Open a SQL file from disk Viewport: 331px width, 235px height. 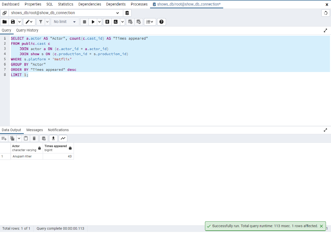point(4,22)
